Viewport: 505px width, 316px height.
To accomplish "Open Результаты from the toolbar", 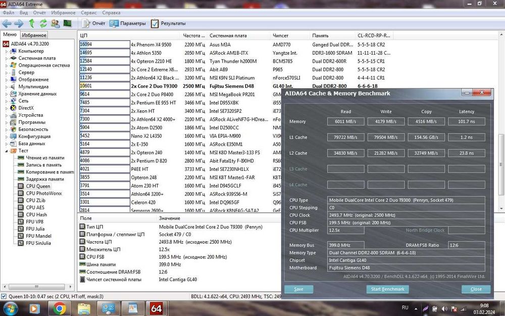I will pos(168,23).
